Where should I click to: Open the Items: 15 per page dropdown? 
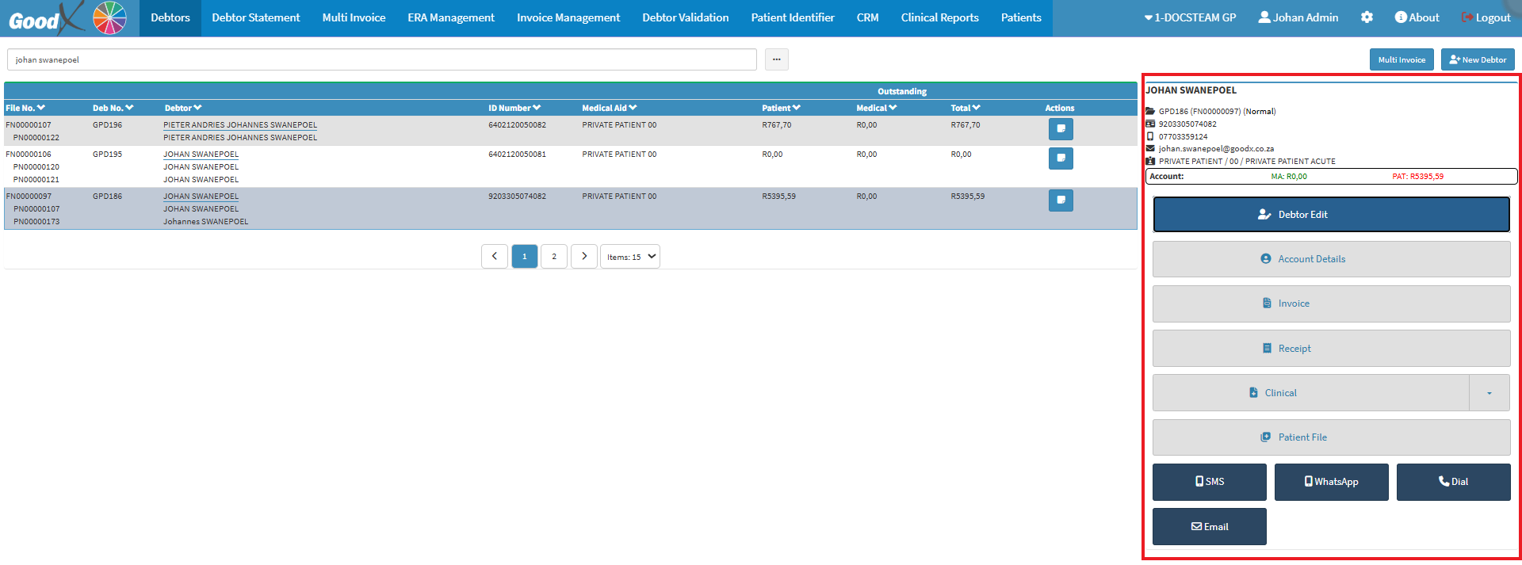coord(630,257)
